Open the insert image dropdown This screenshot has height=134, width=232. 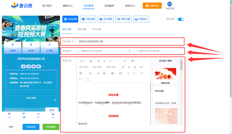(105, 73)
